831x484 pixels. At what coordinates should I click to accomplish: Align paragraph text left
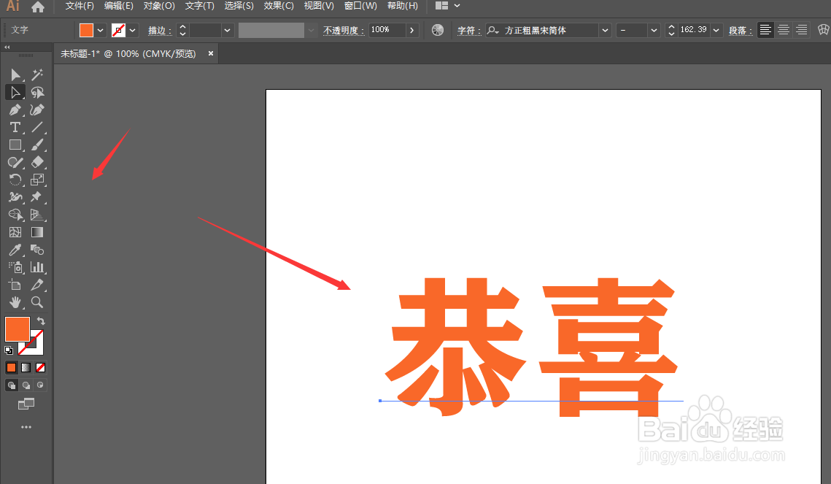765,30
